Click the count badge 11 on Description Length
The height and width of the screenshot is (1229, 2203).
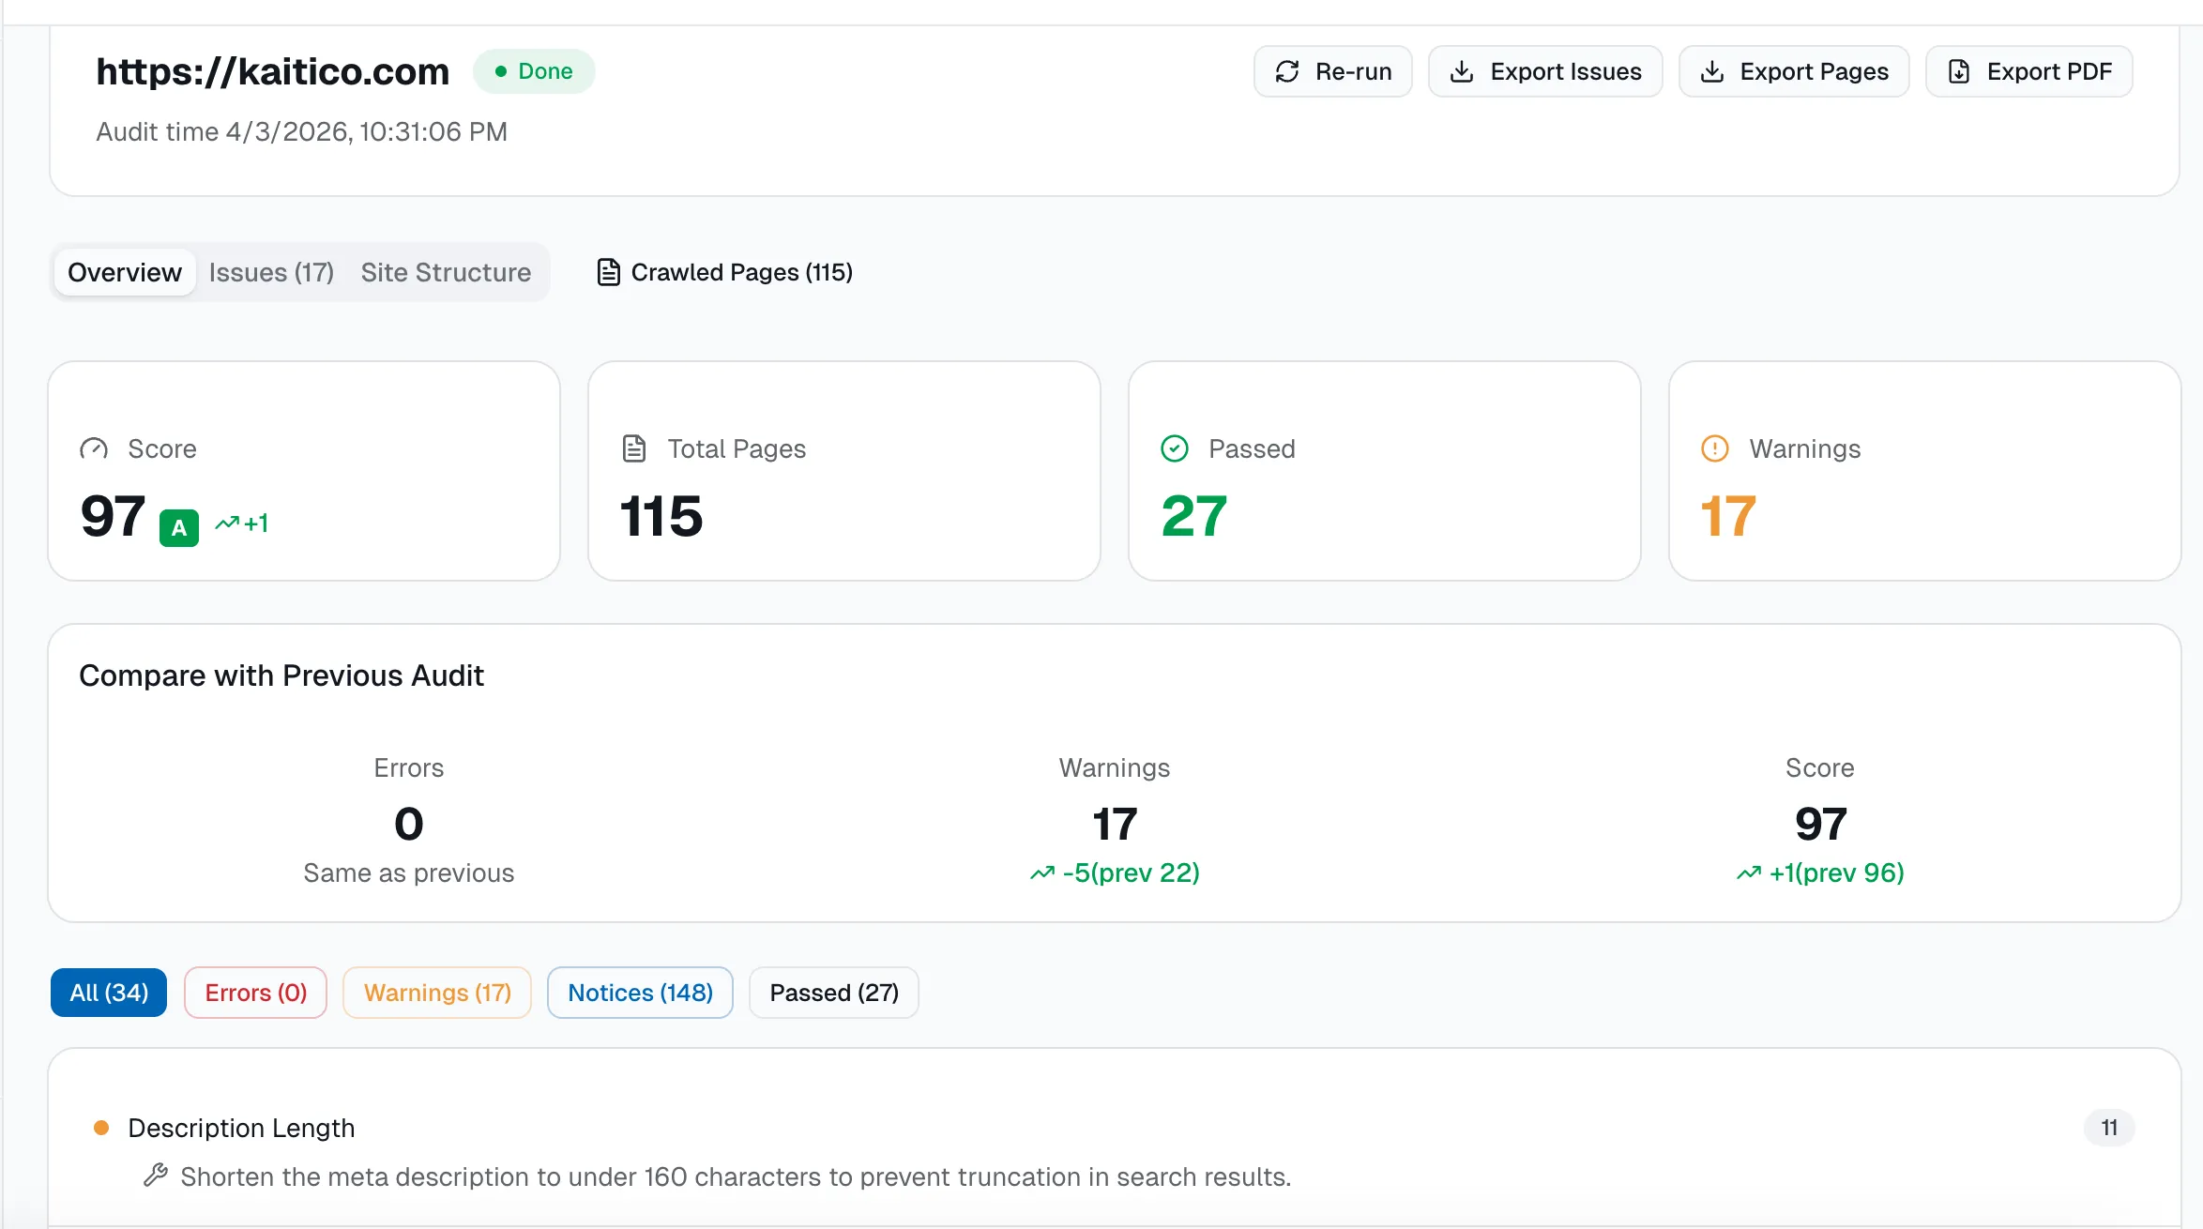2109,1128
